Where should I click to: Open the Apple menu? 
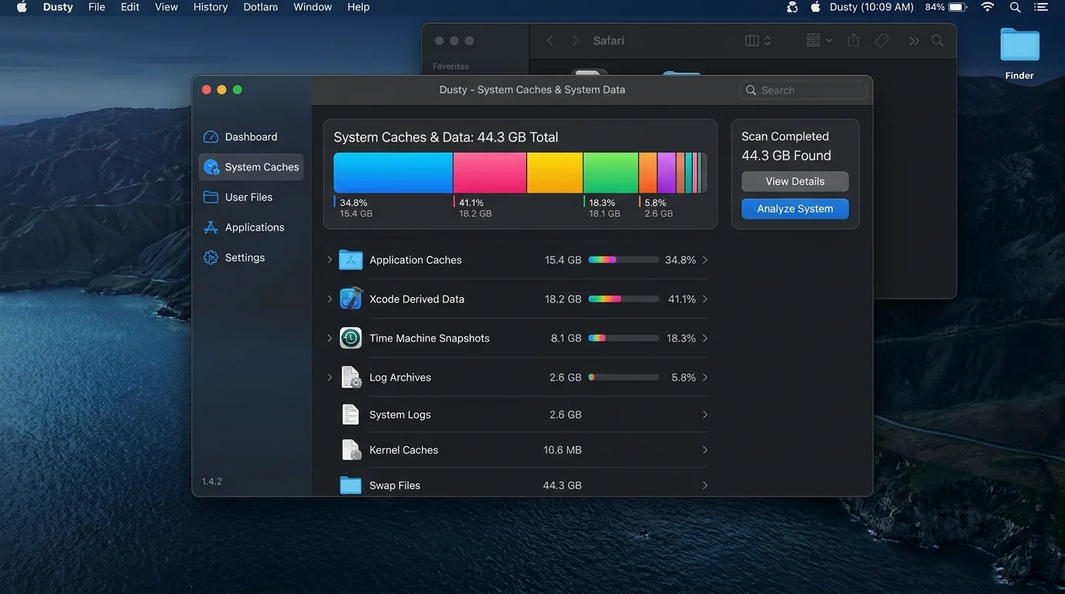tap(22, 7)
